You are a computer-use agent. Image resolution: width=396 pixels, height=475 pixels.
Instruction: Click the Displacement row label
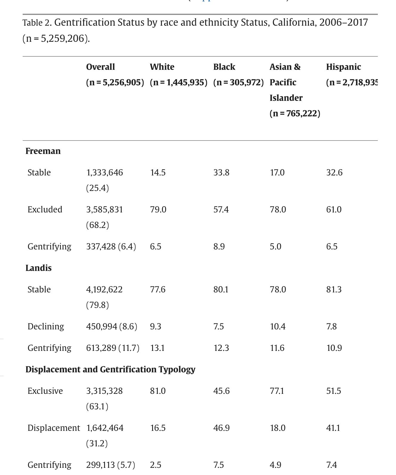tap(54, 428)
